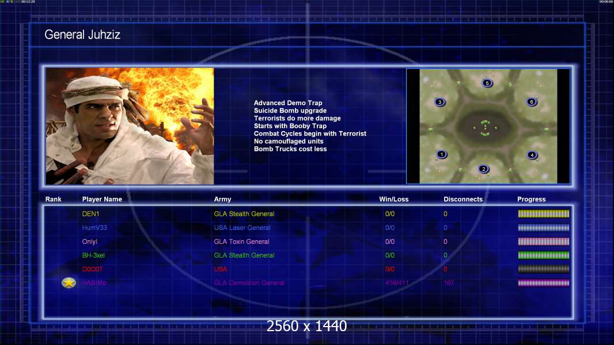Select player name DEN1
Screen dimensions: 614x345
(x=90, y=214)
